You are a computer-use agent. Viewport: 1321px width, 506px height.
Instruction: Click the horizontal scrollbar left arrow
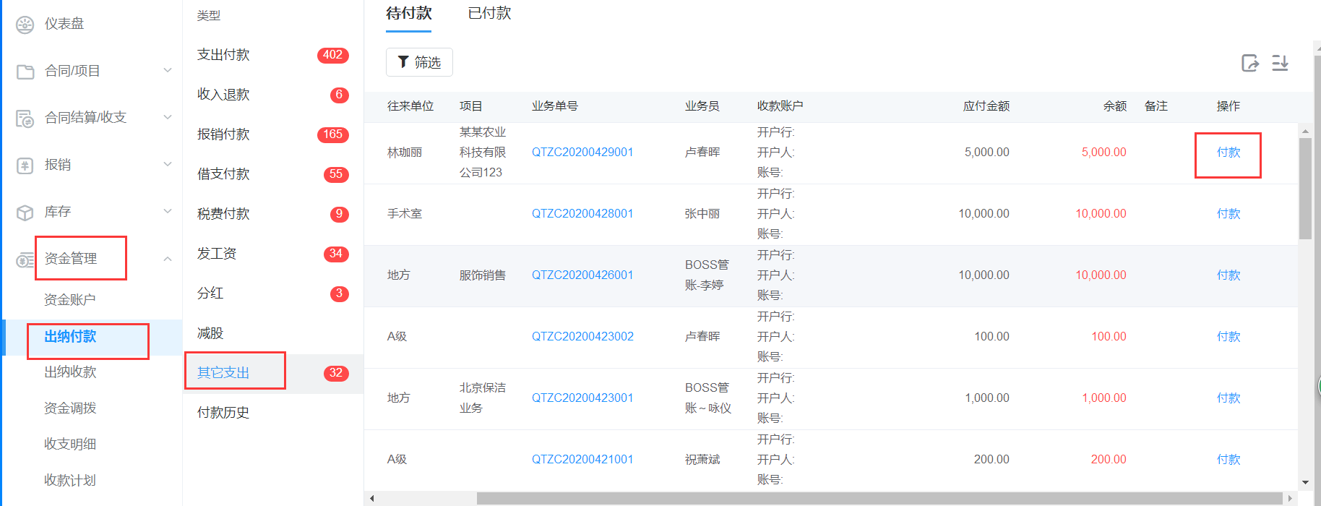click(371, 499)
